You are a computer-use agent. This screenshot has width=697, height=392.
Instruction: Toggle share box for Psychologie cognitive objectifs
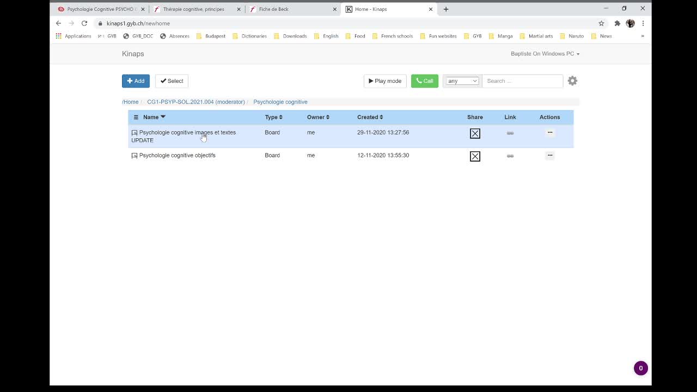[475, 156]
